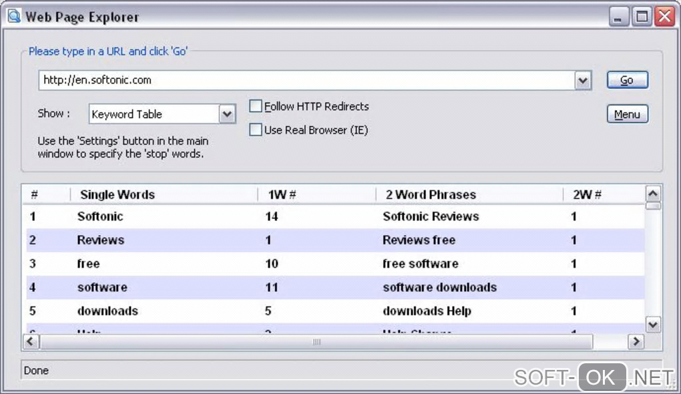Click the 2 Word Phrases column header
The height and width of the screenshot is (394, 681).
point(431,195)
